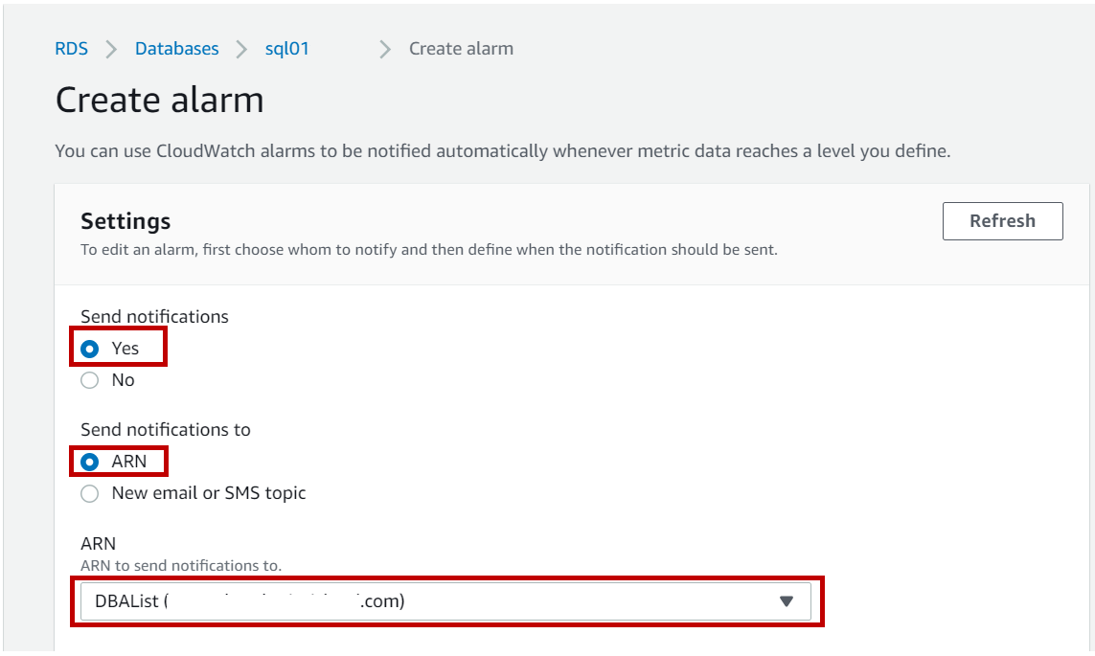Click the chevron before Create alarm
The width and height of the screenshot is (1095, 656).
point(384,48)
